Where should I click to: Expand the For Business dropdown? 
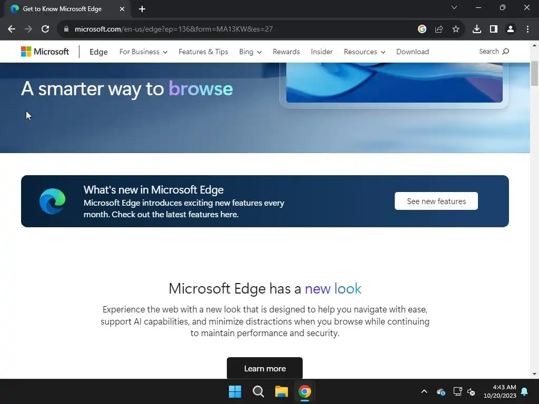[x=143, y=52]
